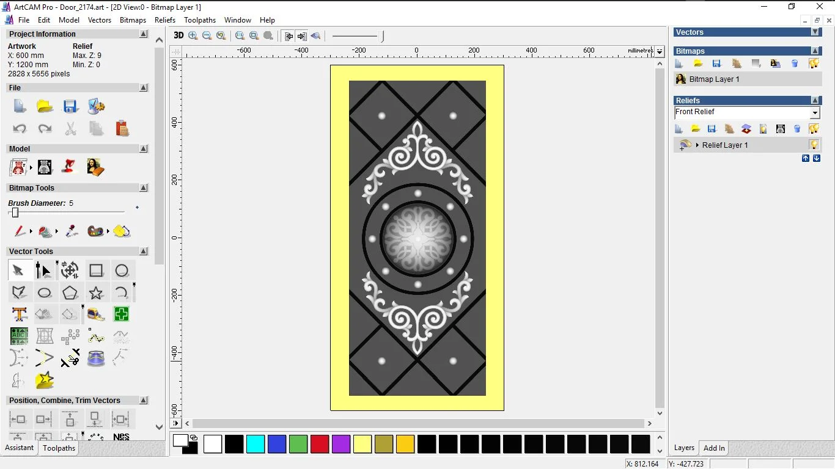Choose the Create Polygon tool
835x469 pixels.
point(70,293)
